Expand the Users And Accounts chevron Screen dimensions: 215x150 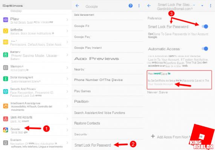(x=67, y=119)
